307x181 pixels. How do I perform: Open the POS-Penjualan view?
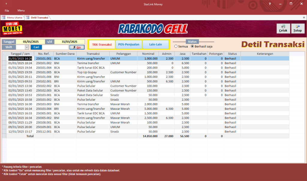(129, 45)
